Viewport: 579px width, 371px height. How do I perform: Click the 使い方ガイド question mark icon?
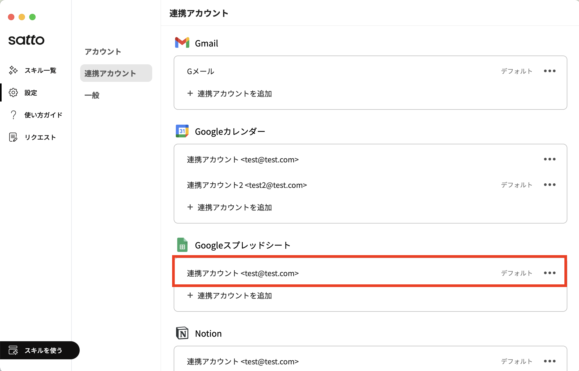pyautogui.click(x=13, y=115)
